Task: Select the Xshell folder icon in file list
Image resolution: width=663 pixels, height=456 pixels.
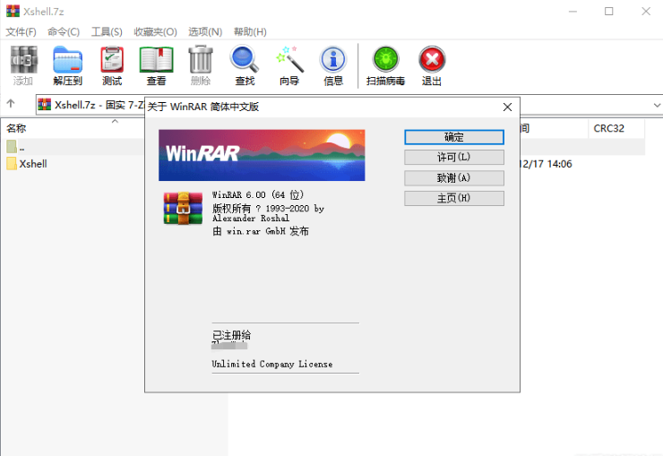Action: 12,164
